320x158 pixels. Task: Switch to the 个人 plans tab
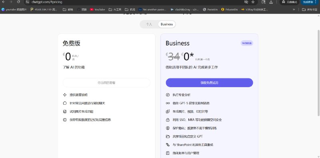[x=149, y=24]
